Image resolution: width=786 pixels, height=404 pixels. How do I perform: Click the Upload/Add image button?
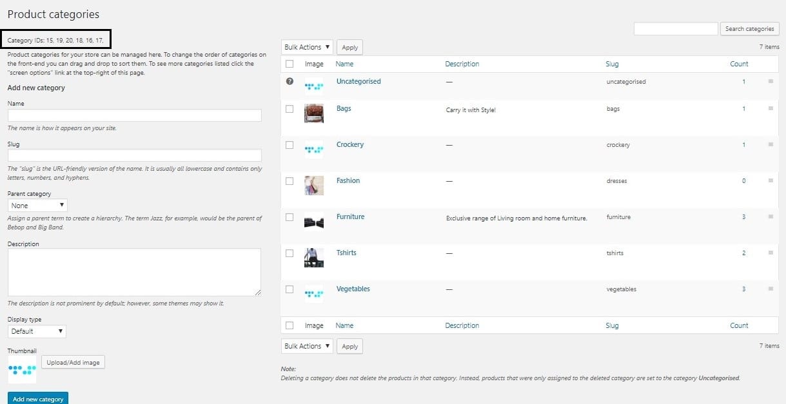pyautogui.click(x=73, y=363)
